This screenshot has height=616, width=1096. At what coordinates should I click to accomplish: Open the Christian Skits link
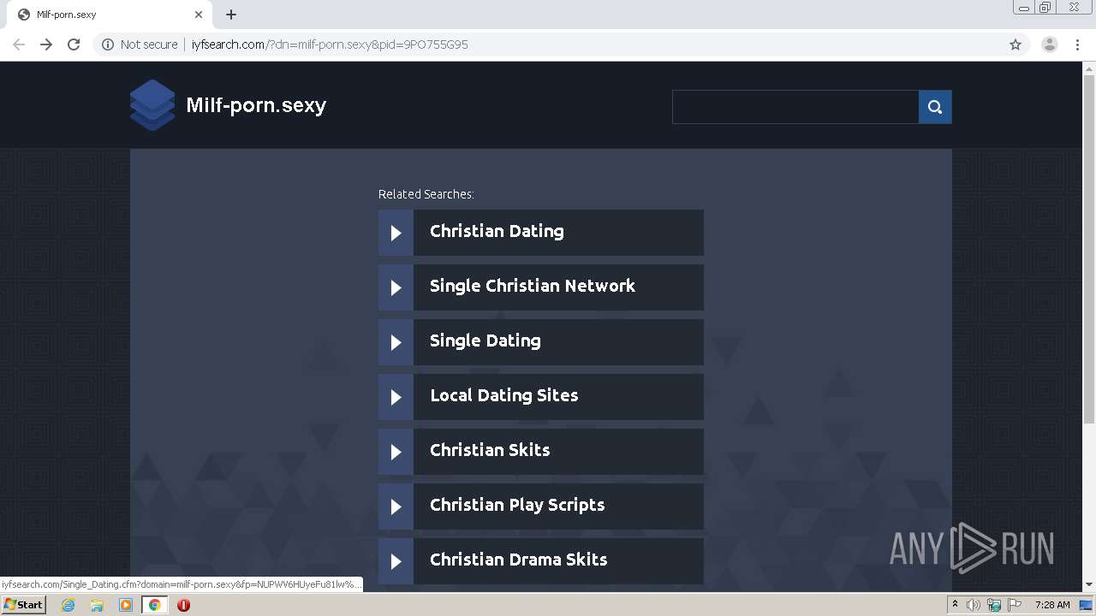pos(490,450)
